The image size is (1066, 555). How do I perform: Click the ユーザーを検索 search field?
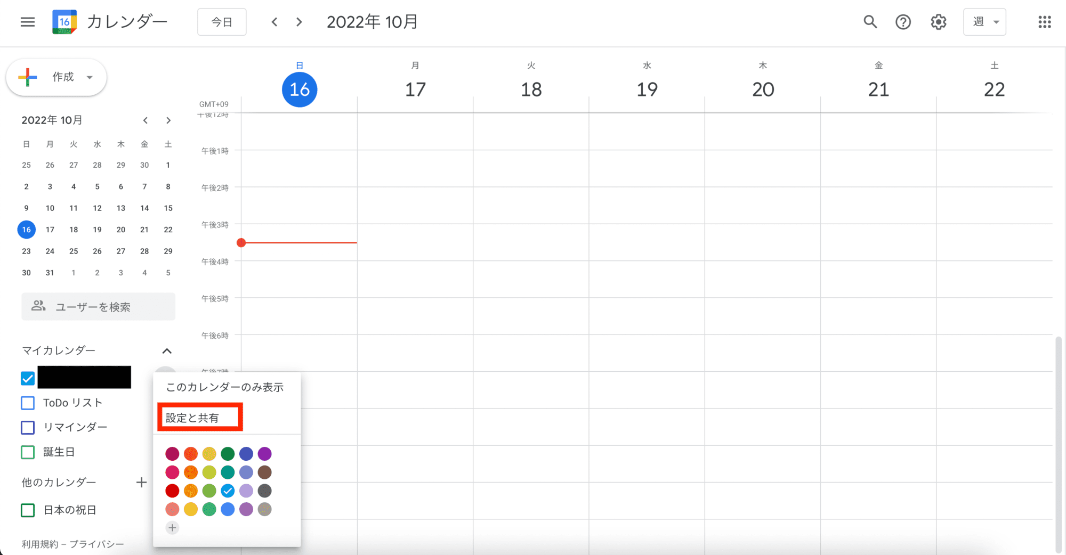(x=99, y=307)
